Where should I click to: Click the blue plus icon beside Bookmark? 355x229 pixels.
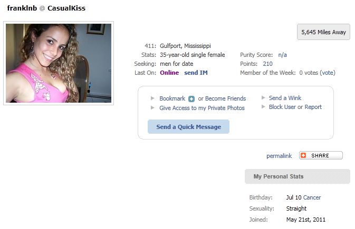coord(191,99)
